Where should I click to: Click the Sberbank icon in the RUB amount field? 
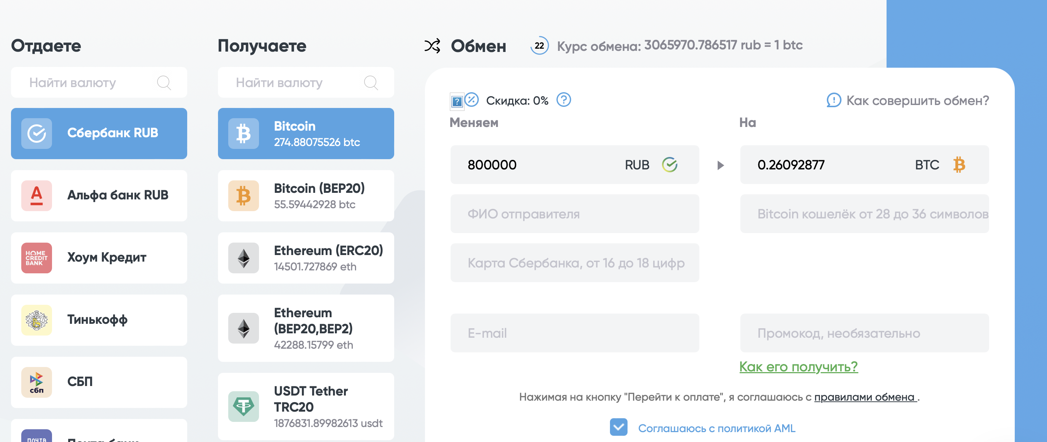[669, 165]
